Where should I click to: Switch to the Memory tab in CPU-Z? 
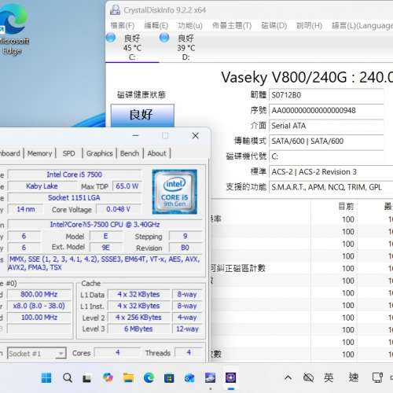(39, 153)
